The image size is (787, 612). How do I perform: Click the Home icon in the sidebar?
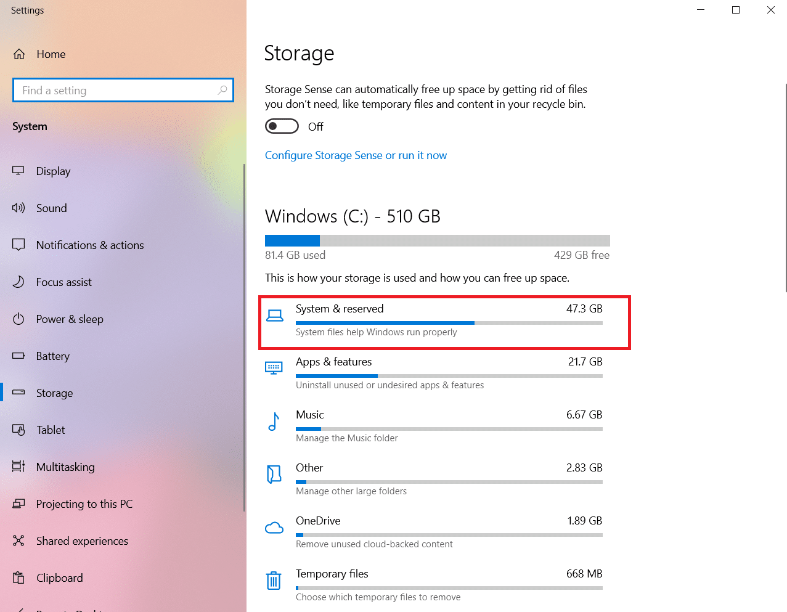(x=18, y=54)
